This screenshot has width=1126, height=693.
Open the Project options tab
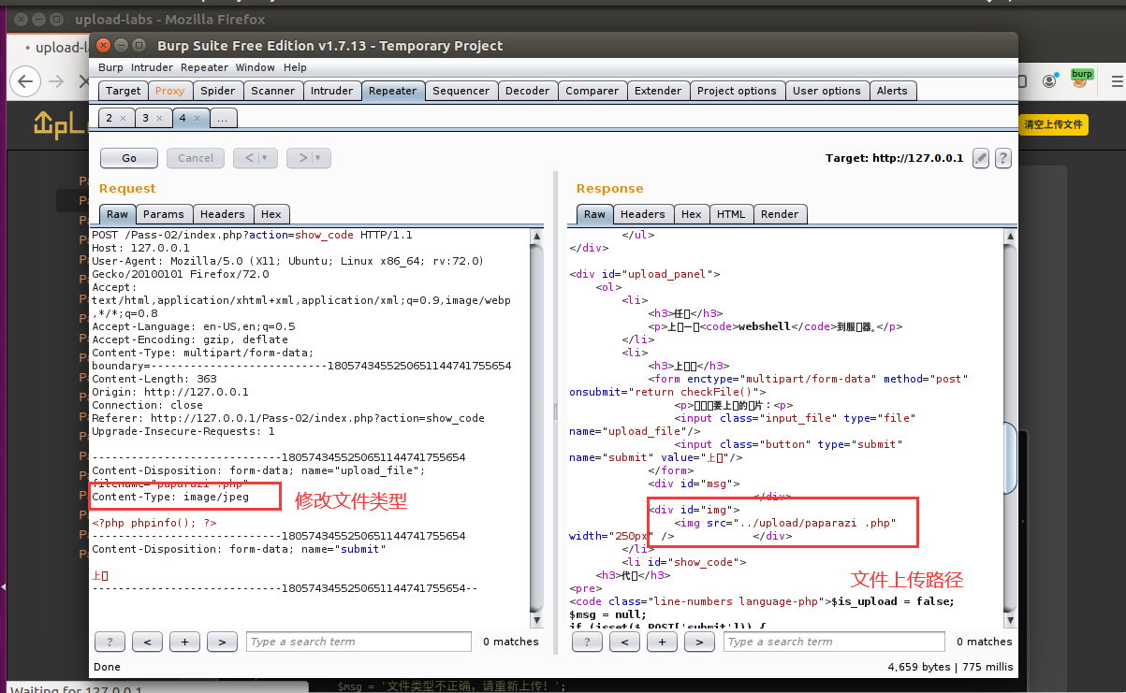(737, 91)
